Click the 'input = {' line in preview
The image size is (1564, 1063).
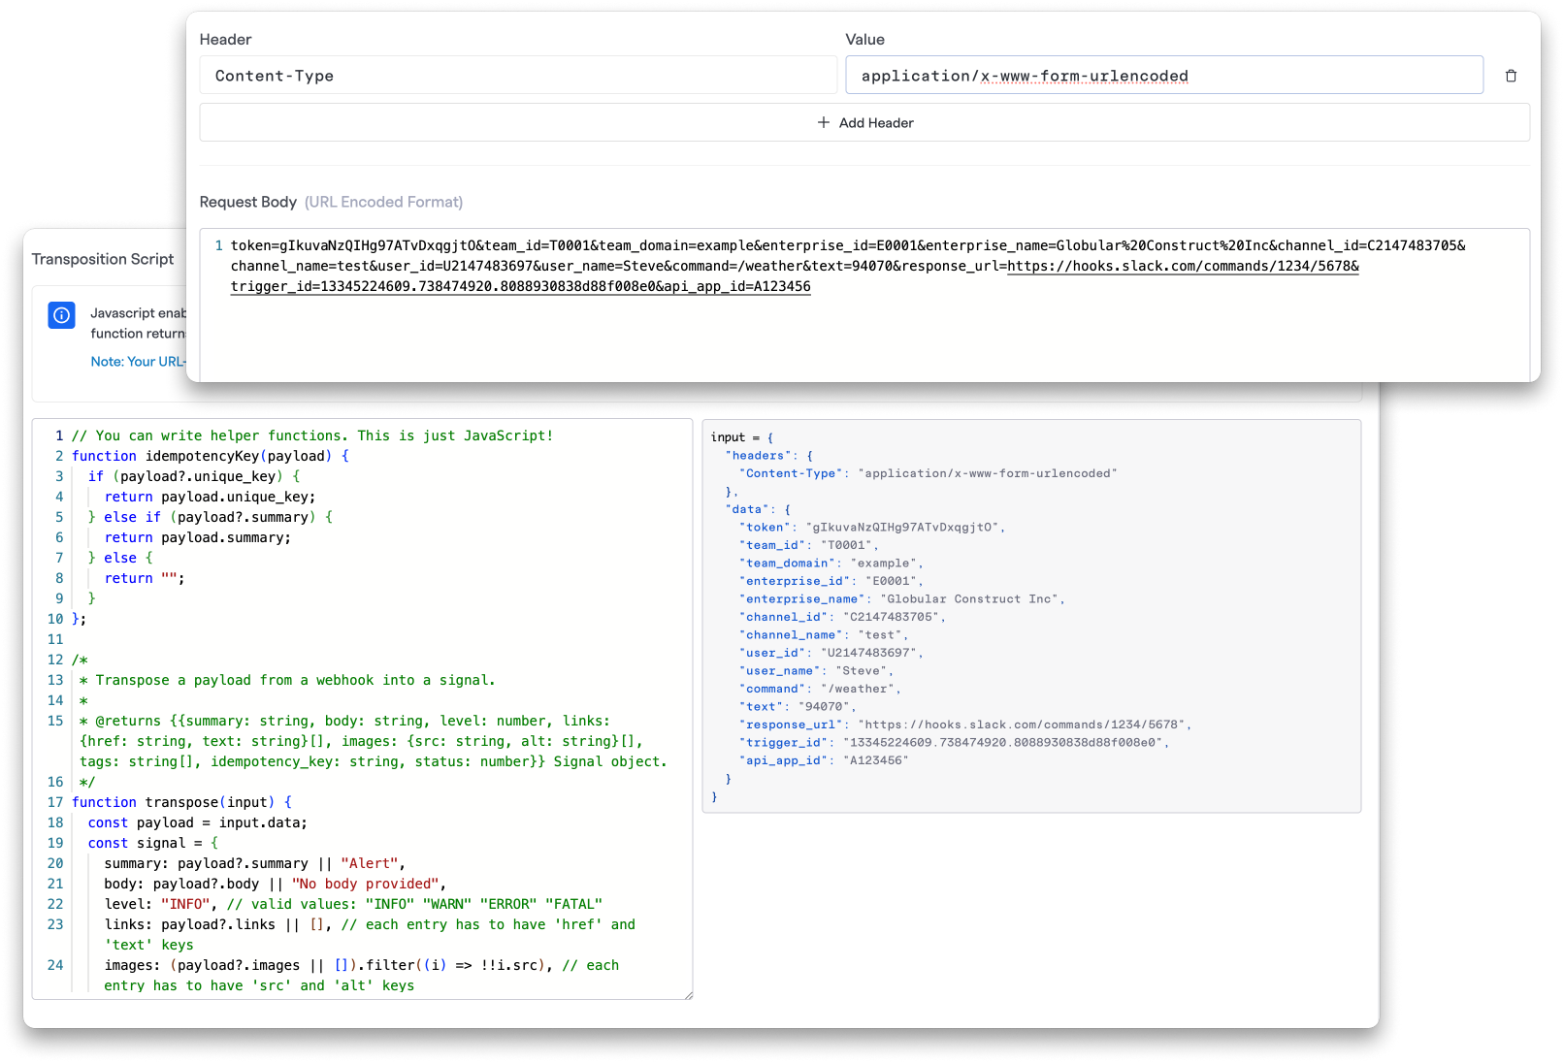click(742, 437)
